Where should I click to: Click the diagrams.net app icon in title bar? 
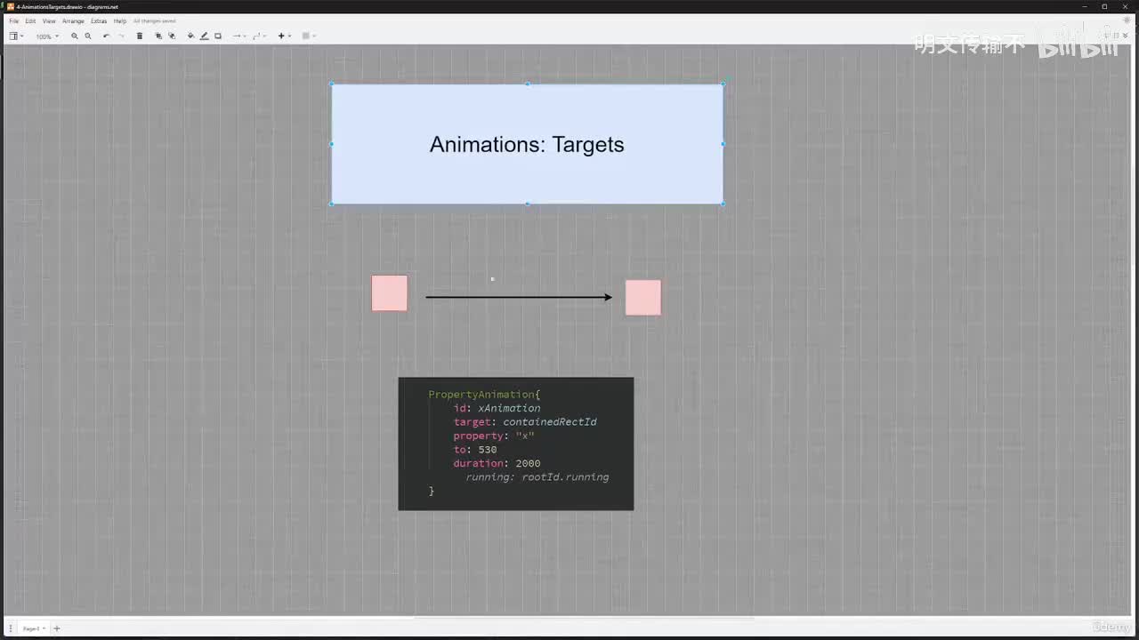coord(10,6)
